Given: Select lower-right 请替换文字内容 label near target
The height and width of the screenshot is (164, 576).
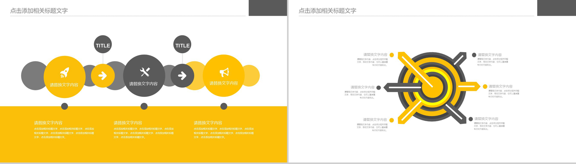Looking at the screenshot, I should 486,119.
